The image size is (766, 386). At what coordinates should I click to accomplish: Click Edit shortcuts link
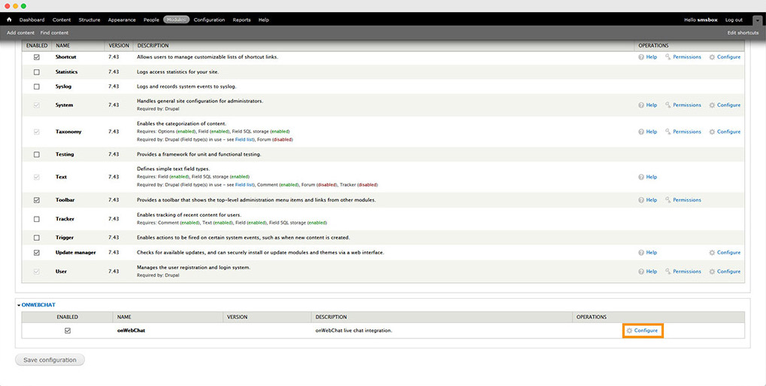coord(743,33)
